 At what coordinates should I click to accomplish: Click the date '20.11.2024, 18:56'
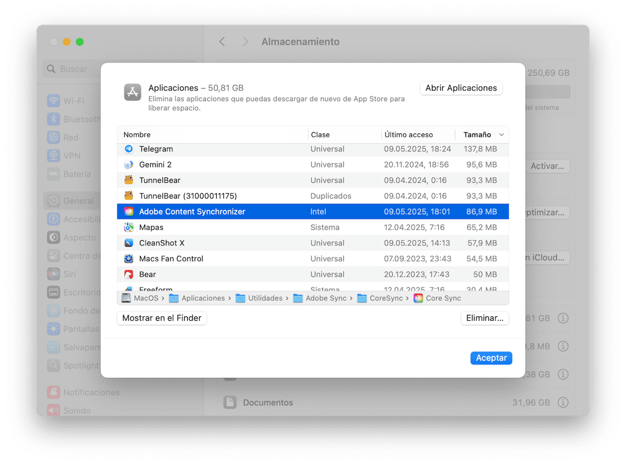[416, 165]
